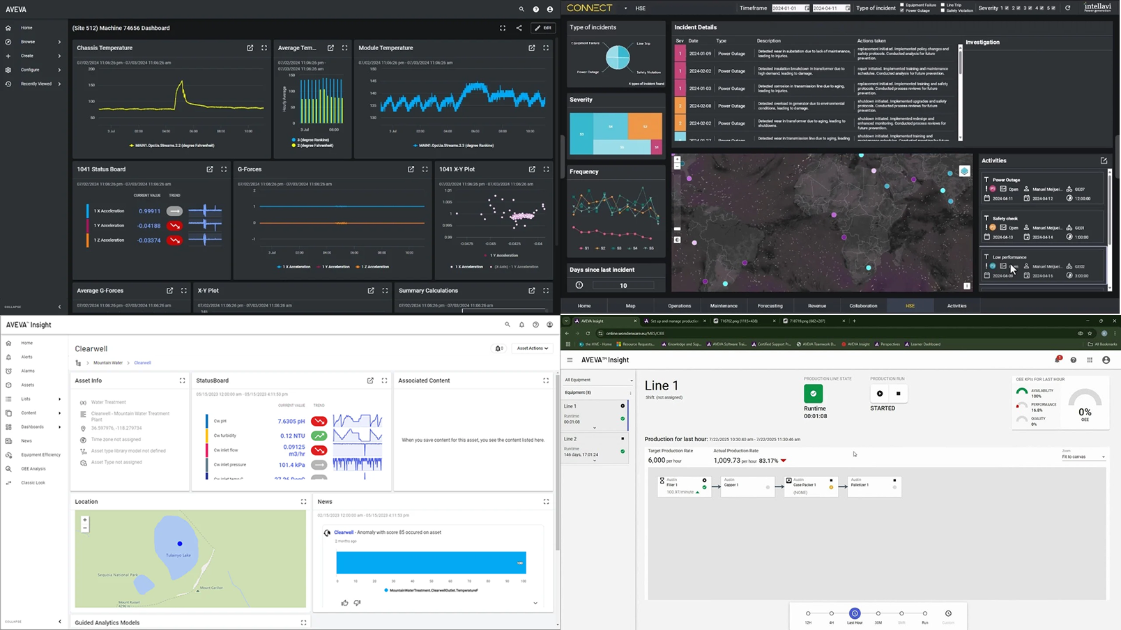Pop out the Clearwell StatusBoard
The width and height of the screenshot is (1121, 630).
coord(370,381)
